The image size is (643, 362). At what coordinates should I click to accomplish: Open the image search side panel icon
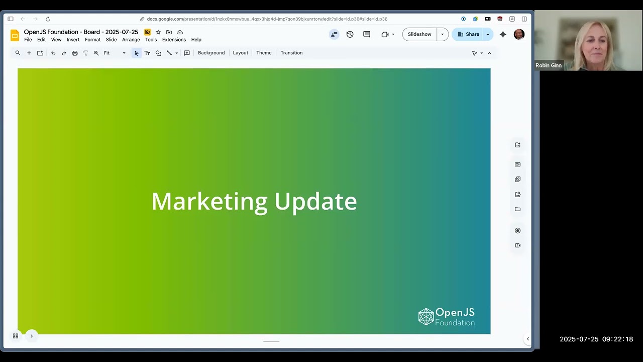click(517, 194)
